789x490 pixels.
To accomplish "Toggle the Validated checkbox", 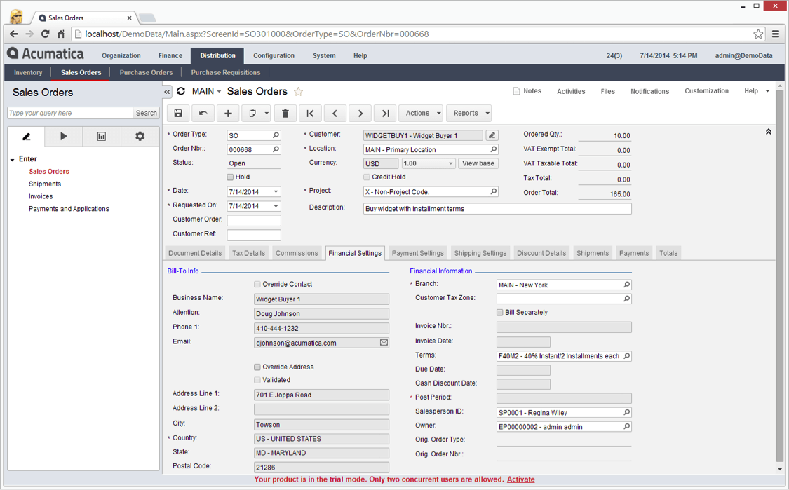I will coord(257,380).
